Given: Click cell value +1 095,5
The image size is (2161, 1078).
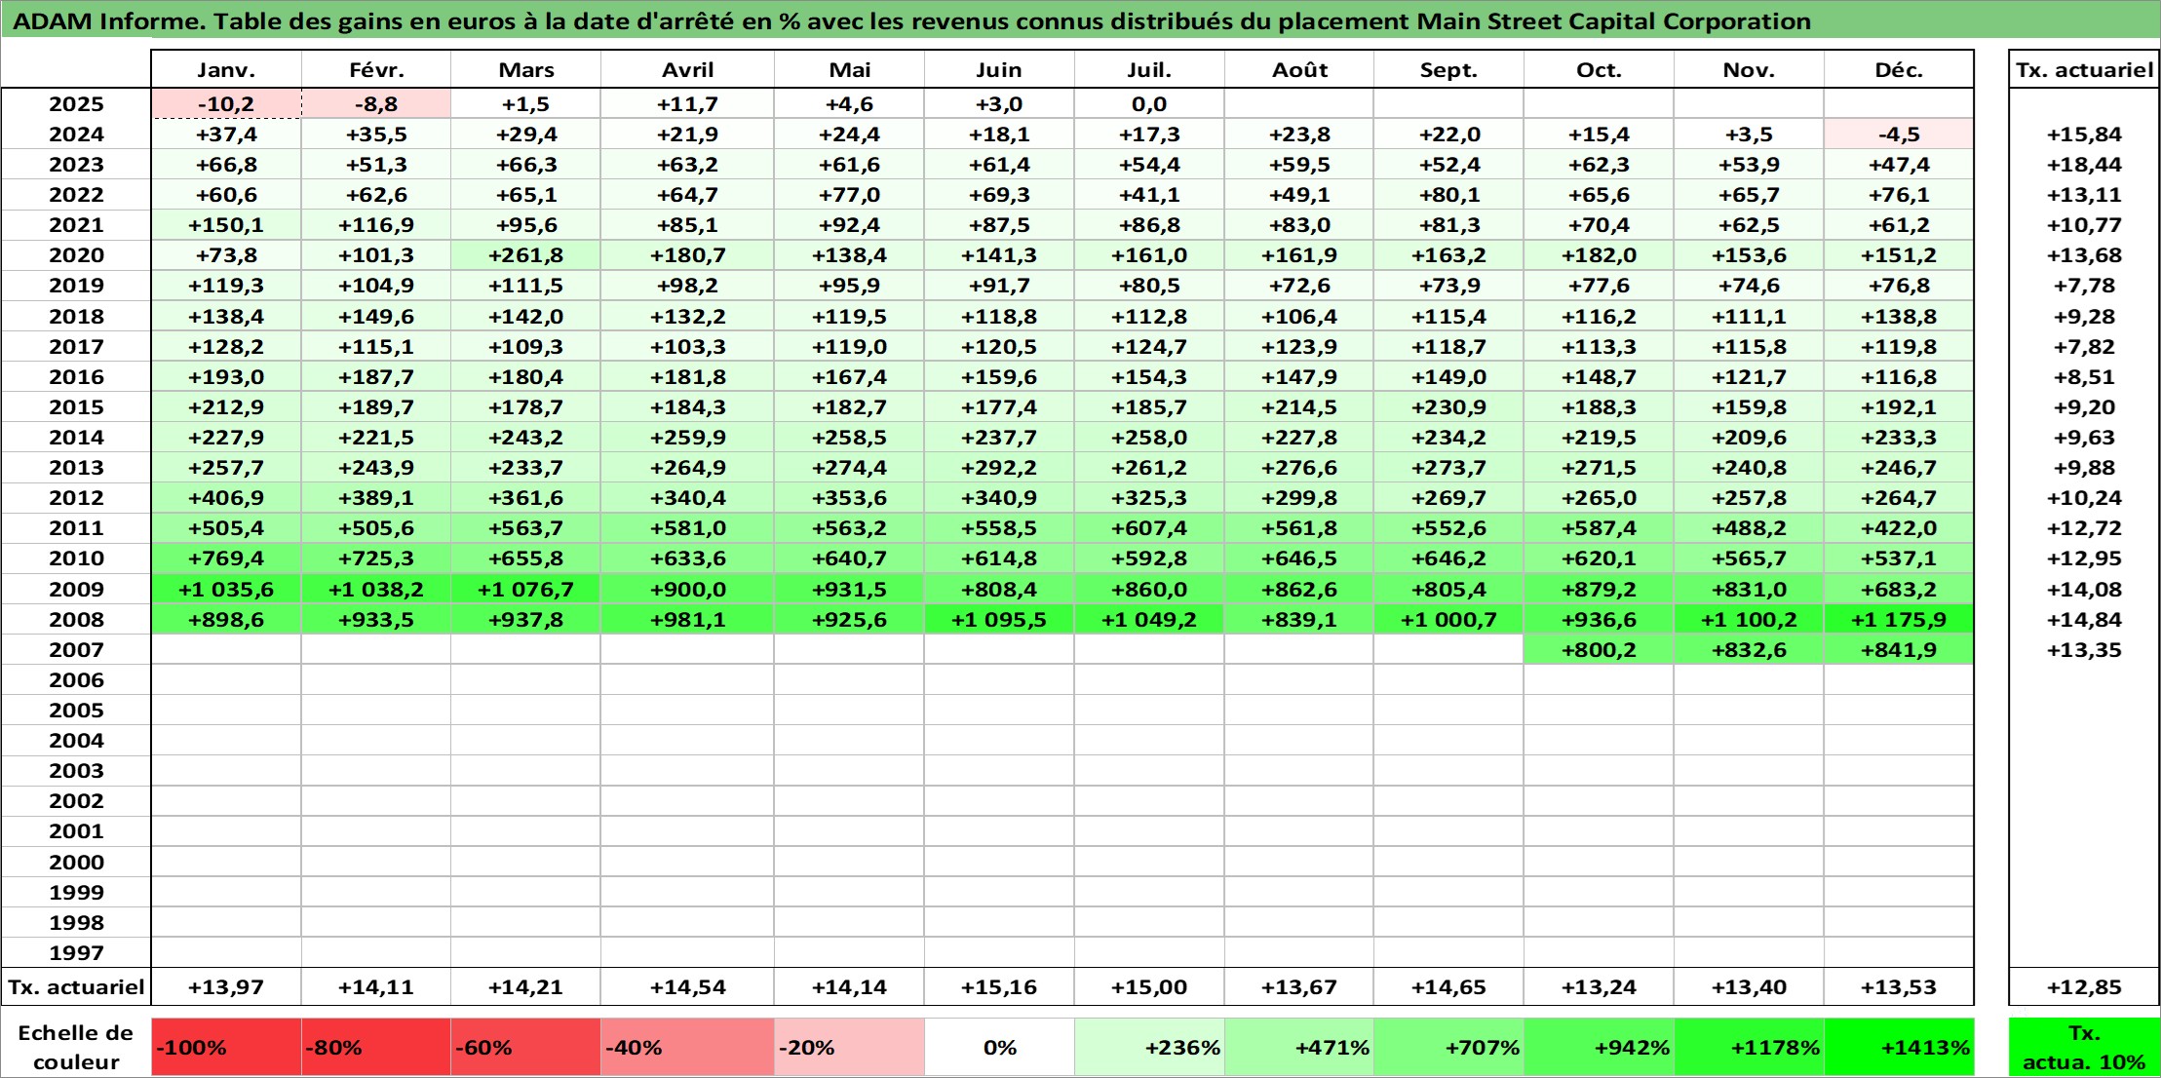Looking at the screenshot, I should (999, 620).
